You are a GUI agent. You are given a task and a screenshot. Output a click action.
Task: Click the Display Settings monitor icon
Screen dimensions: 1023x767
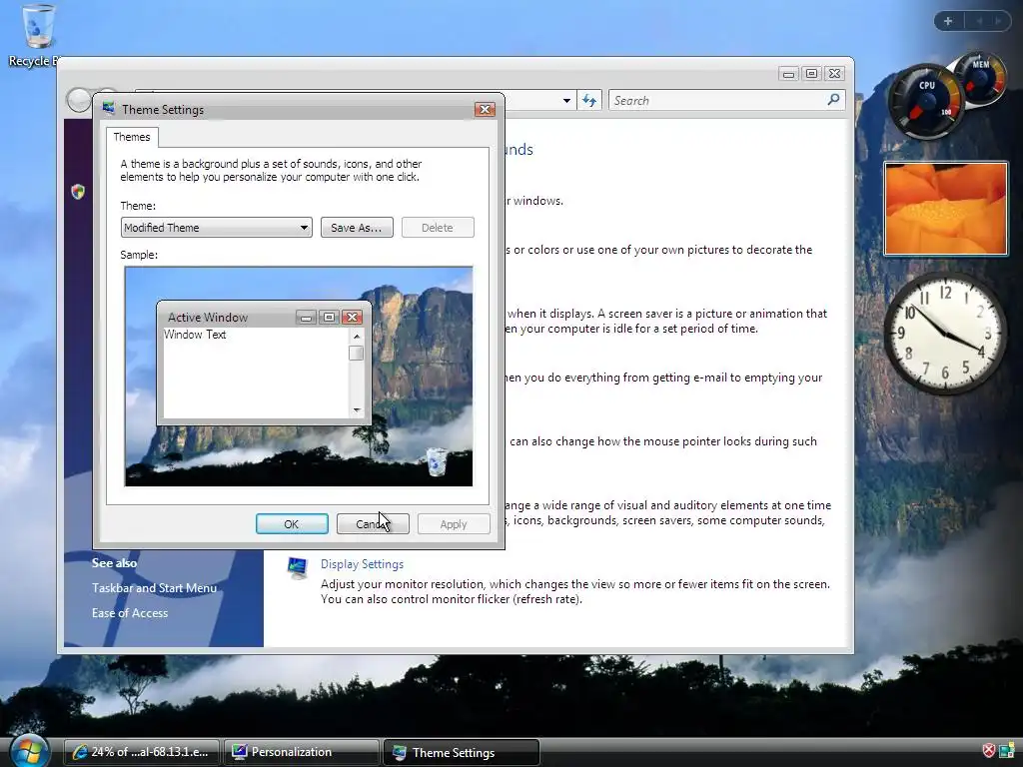298,567
